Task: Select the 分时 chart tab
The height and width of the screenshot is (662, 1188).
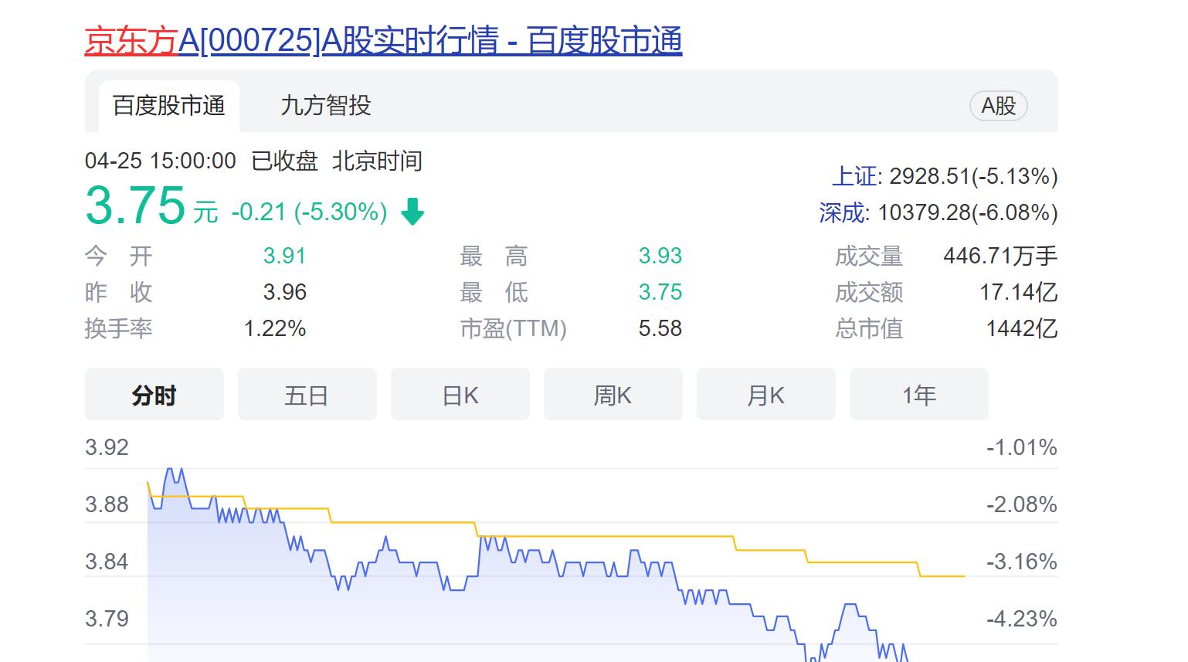Action: point(154,395)
